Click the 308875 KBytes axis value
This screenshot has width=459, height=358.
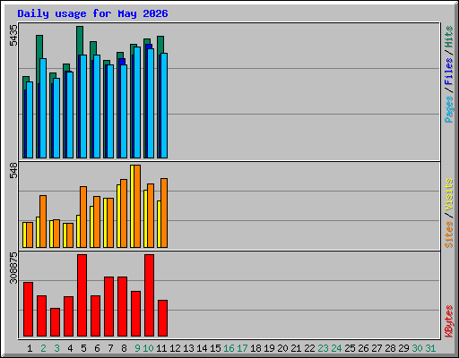coord(13,268)
